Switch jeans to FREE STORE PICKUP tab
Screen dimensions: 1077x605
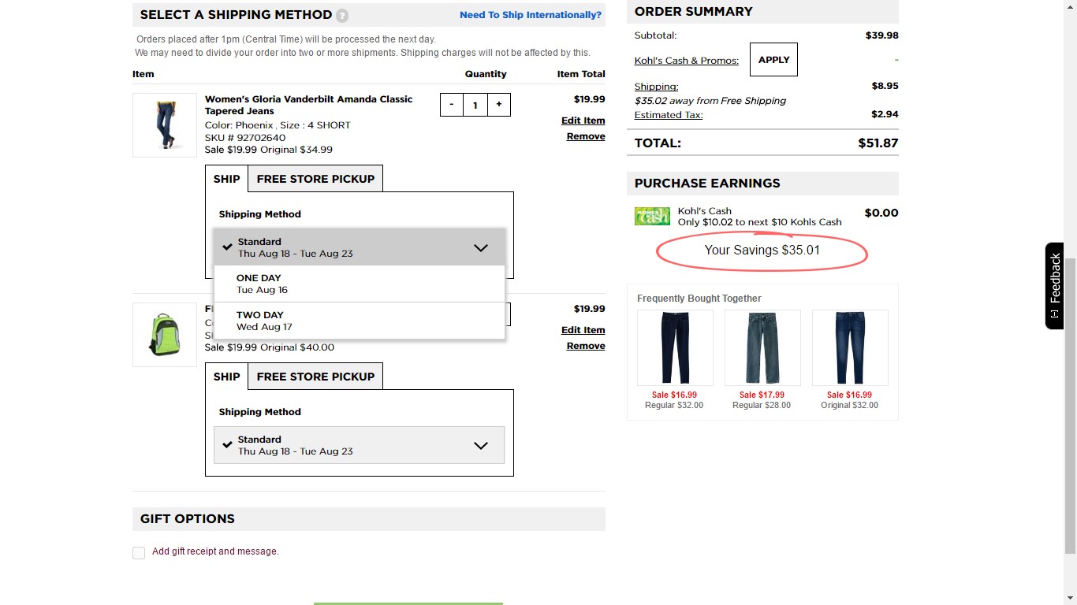[315, 179]
